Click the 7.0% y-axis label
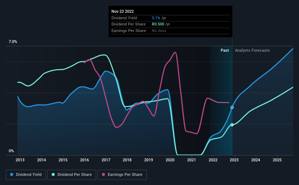Screen dimensions: 299x185 point(13,42)
